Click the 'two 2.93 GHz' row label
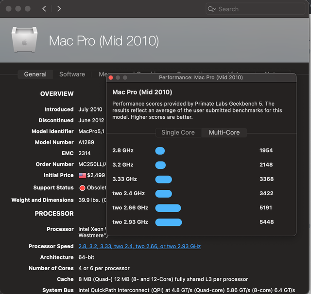 click(x=130, y=222)
